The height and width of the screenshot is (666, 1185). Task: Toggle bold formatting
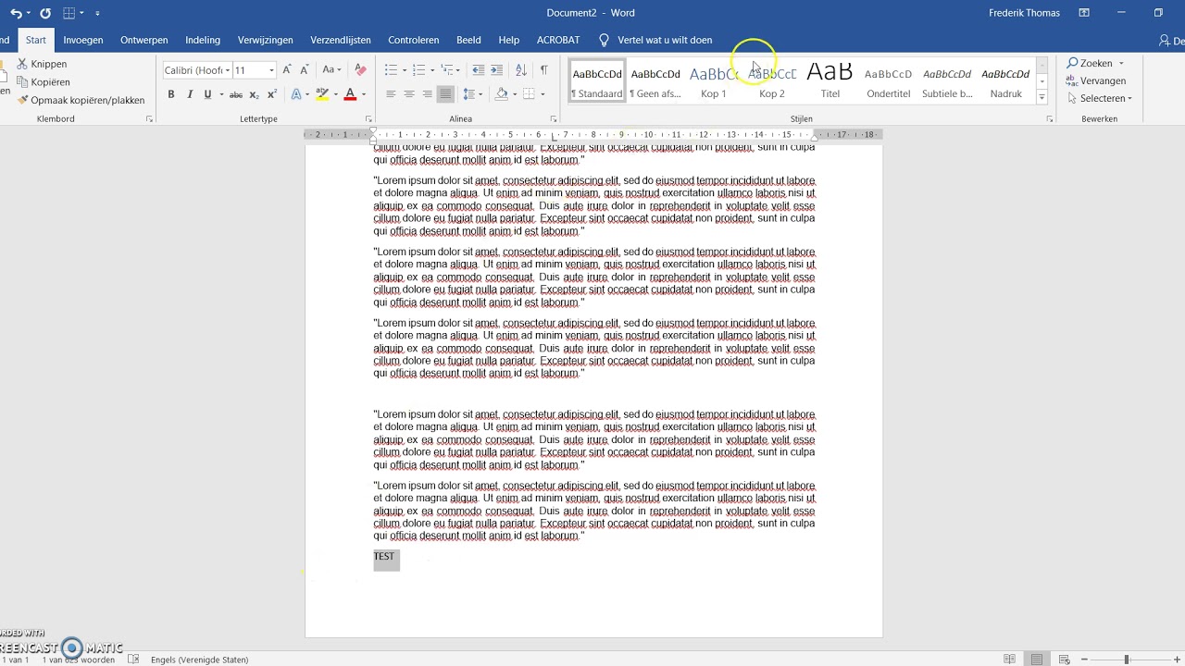[x=171, y=94]
